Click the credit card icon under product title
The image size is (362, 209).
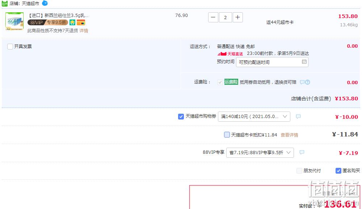81,22
